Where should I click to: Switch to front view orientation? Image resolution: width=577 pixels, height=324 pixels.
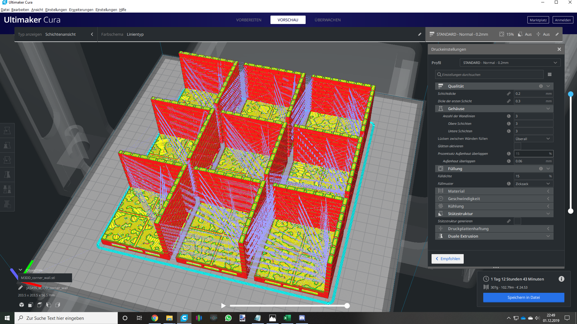pos(31,305)
